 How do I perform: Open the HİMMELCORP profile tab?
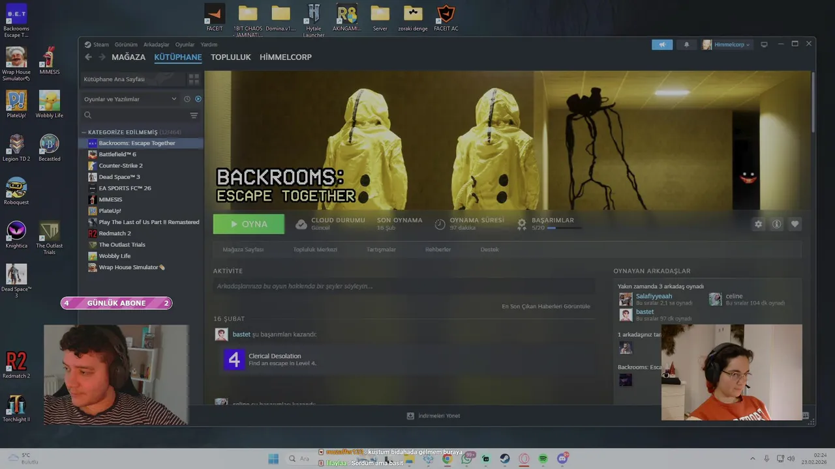[x=286, y=57]
